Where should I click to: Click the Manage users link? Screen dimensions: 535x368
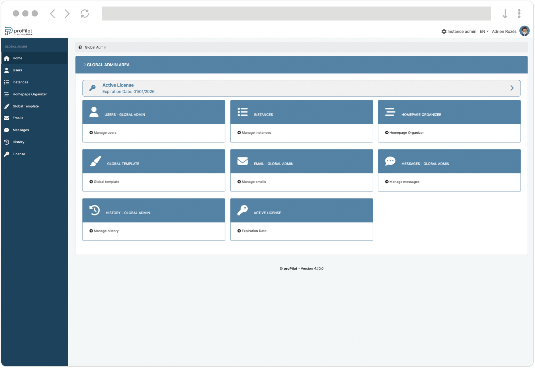(105, 133)
